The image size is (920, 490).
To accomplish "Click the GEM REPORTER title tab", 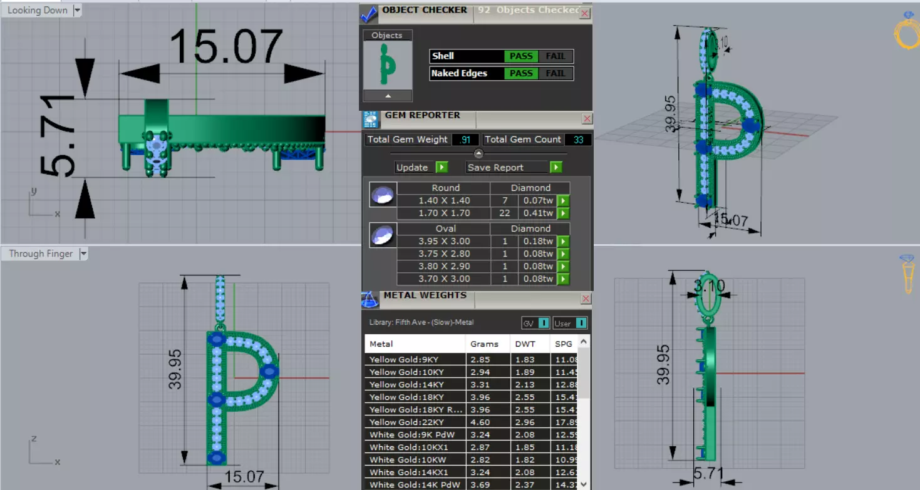I will click(x=422, y=115).
